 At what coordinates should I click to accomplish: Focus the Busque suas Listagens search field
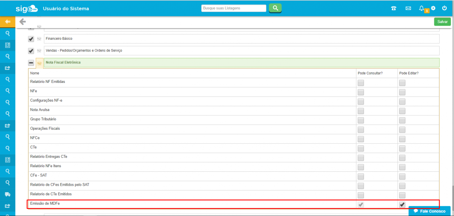[x=234, y=8]
